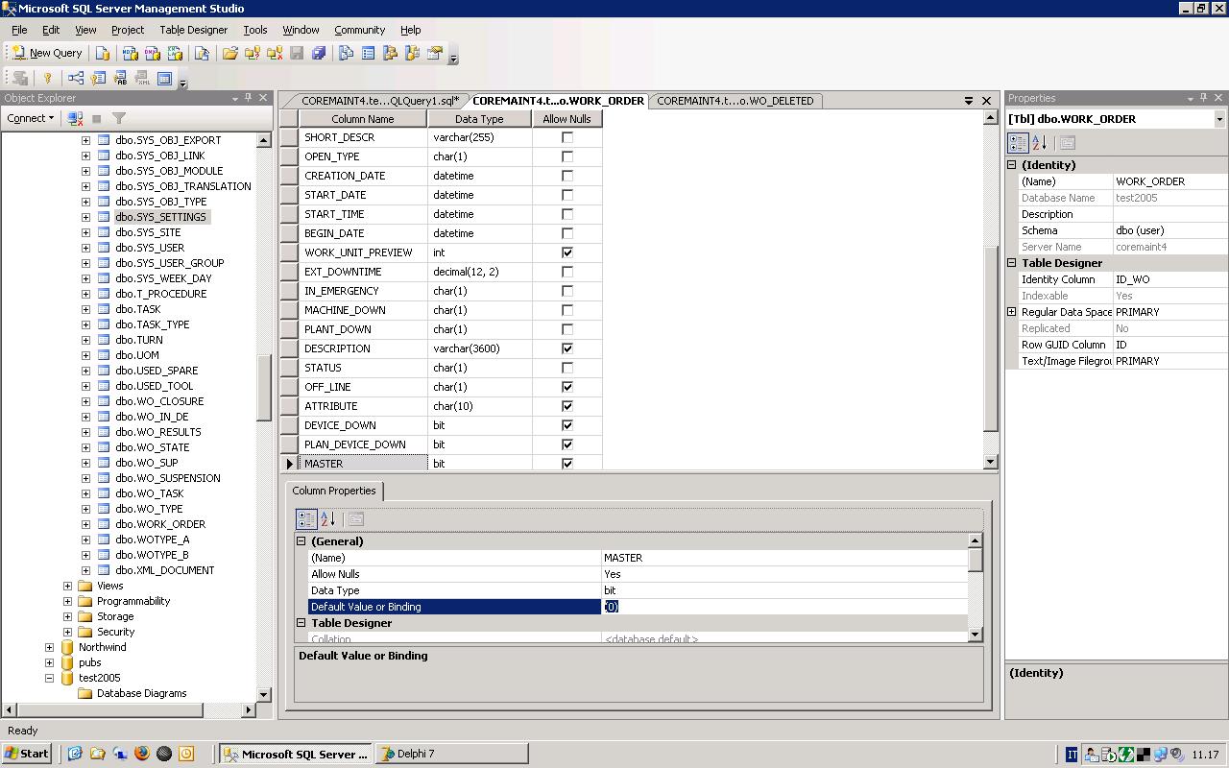1229x768 pixels.
Task: Toggle Allow Nulls for OPEN_TYPE
Action: coord(567,156)
